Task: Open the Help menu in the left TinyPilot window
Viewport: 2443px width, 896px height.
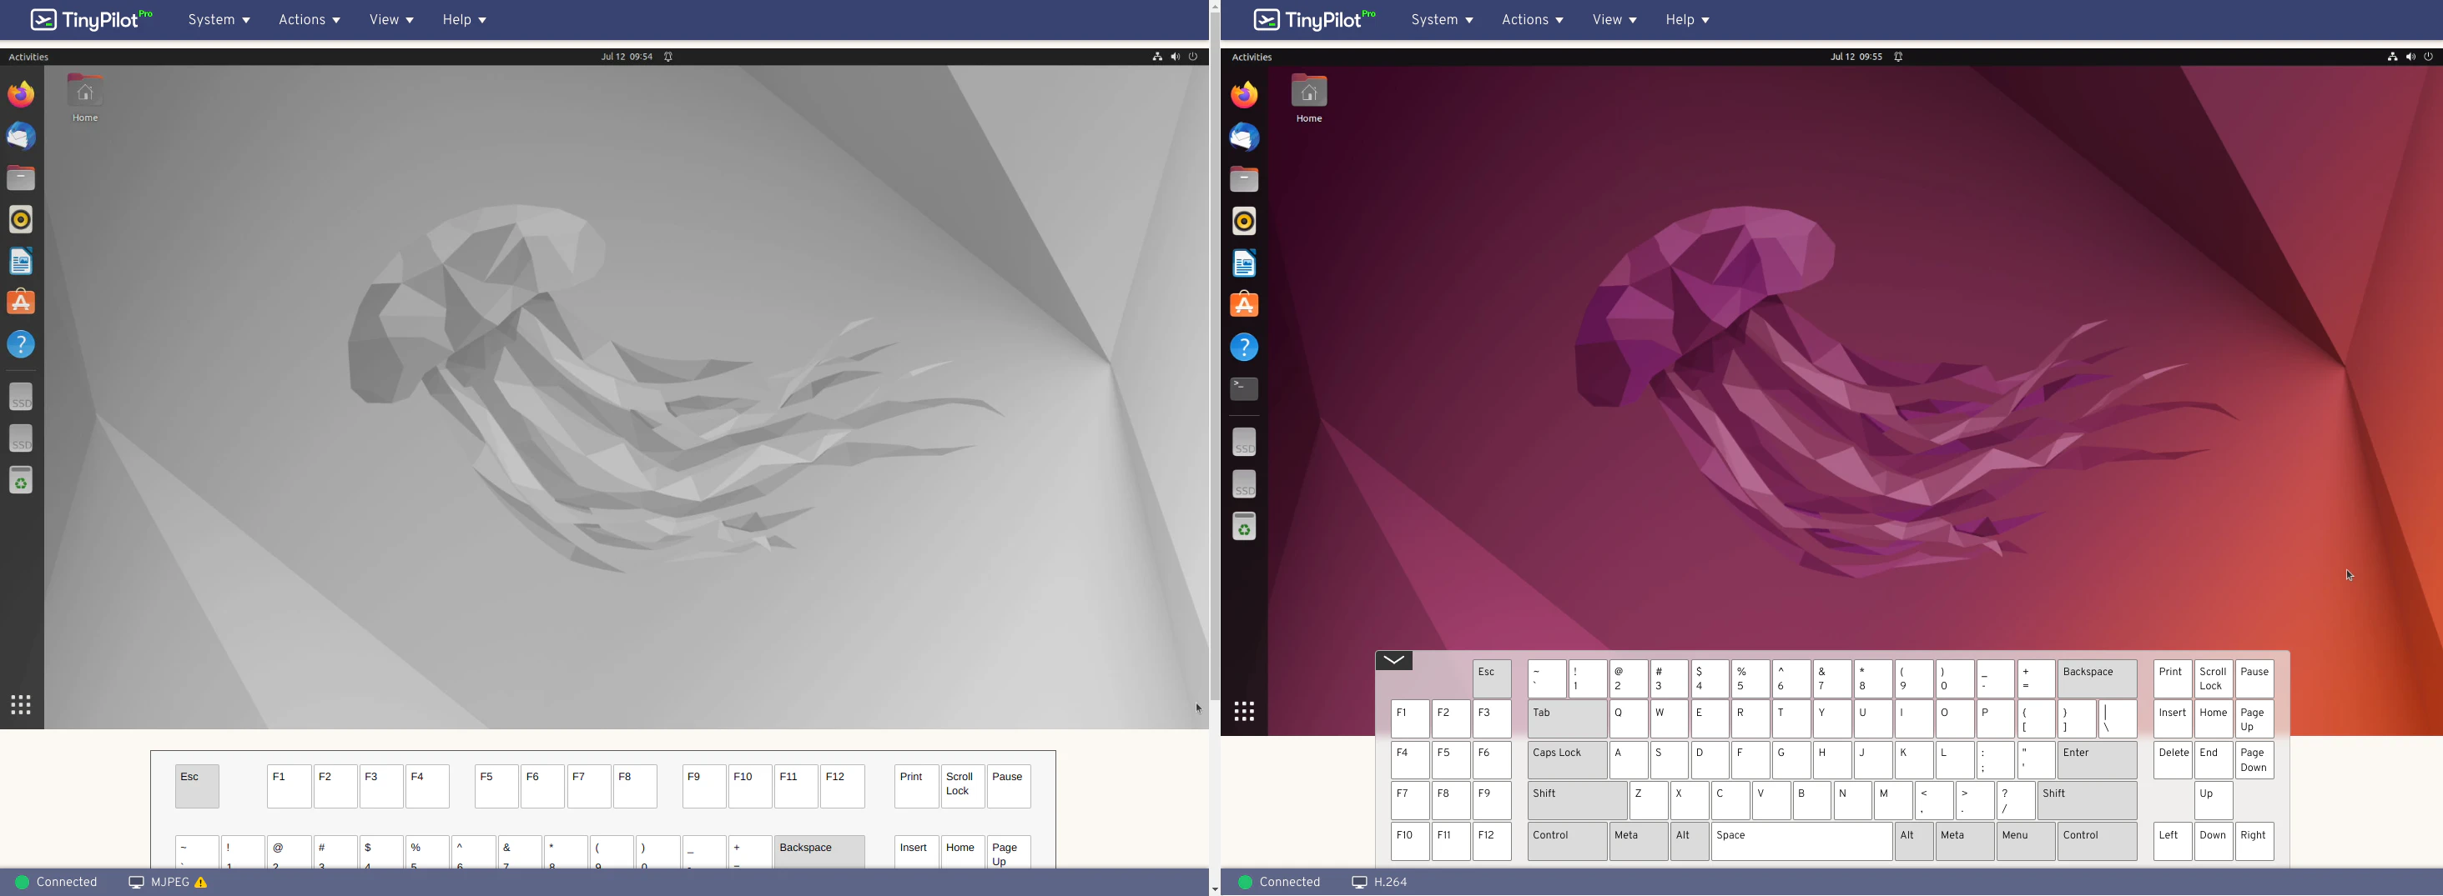Action: (x=465, y=20)
